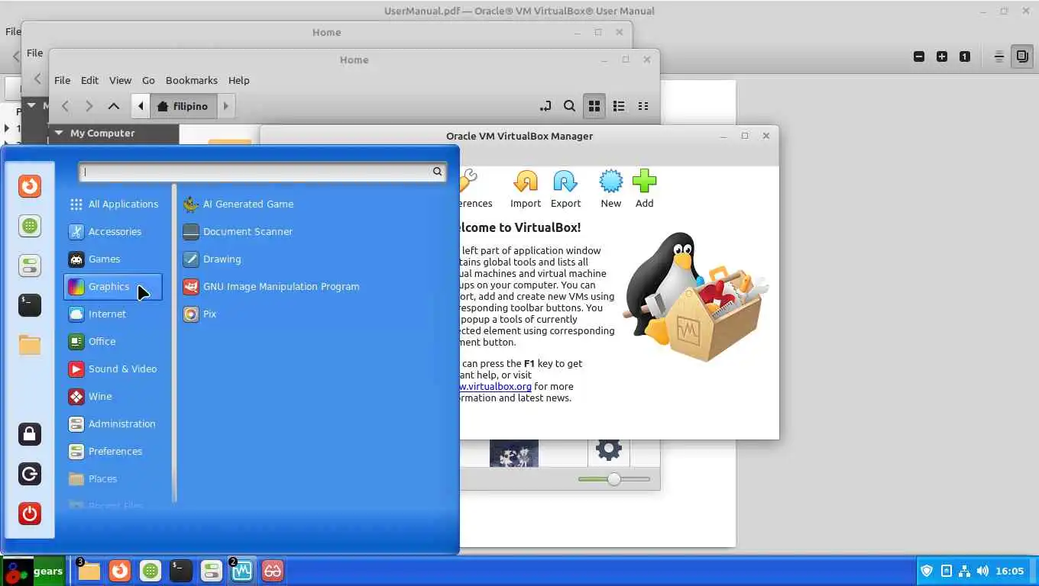This screenshot has height=586, width=1039.
Task: Toggle continuous mode in PDF viewer toolbar
Action: [x=999, y=56]
